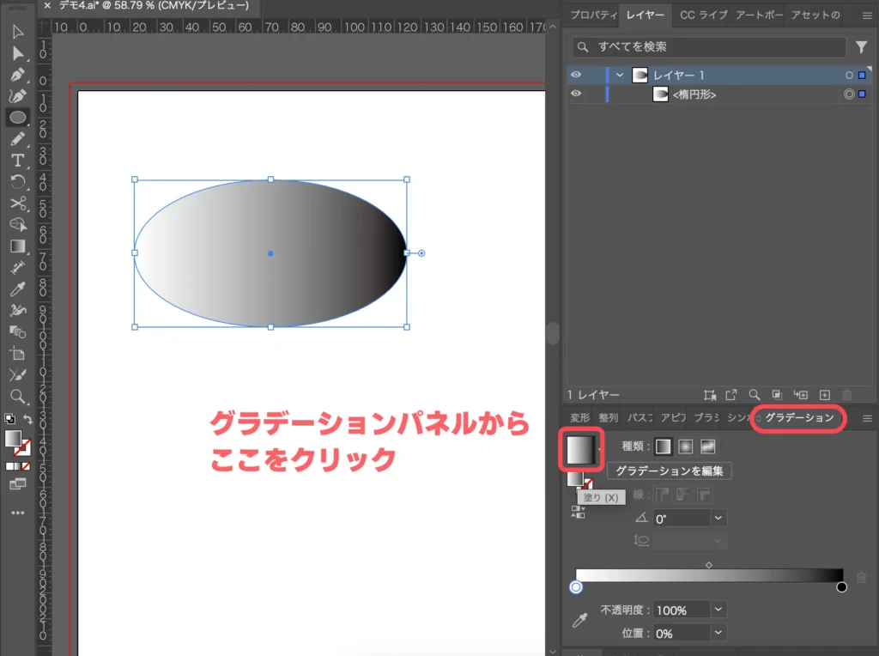
Task: Select the Ellipse tool in the toolbar
Action: tap(17, 118)
